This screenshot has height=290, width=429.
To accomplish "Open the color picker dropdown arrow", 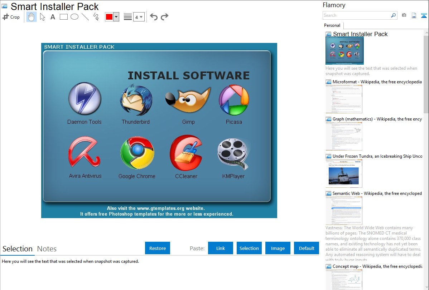I will (x=116, y=17).
